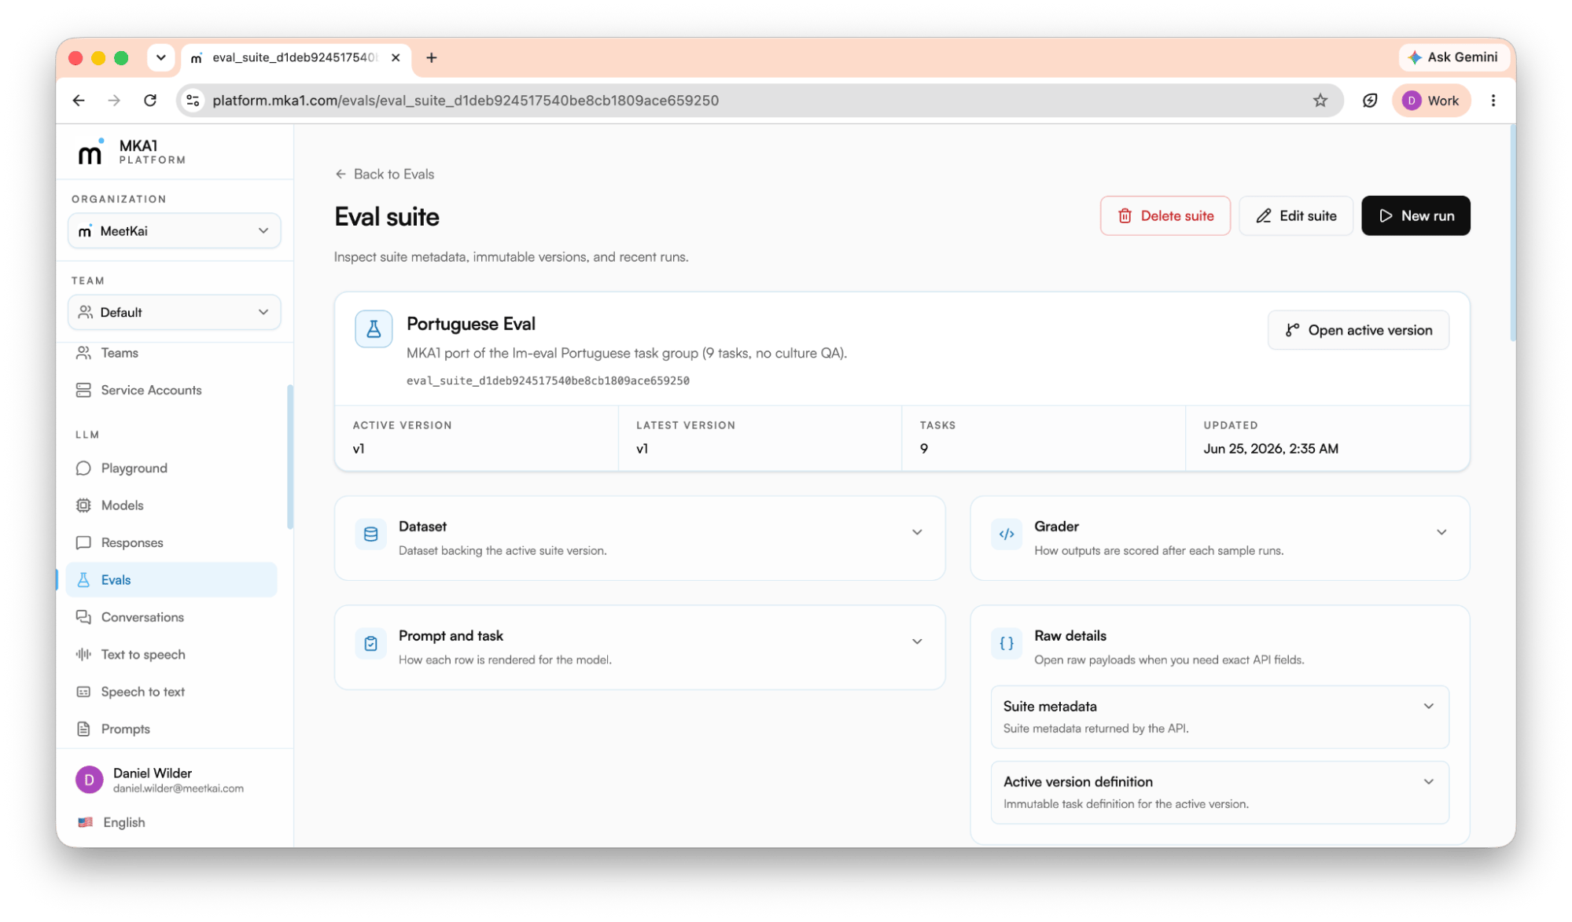Click the Tasks count value 9
Screen dimensions: 1572x922
[924, 449]
